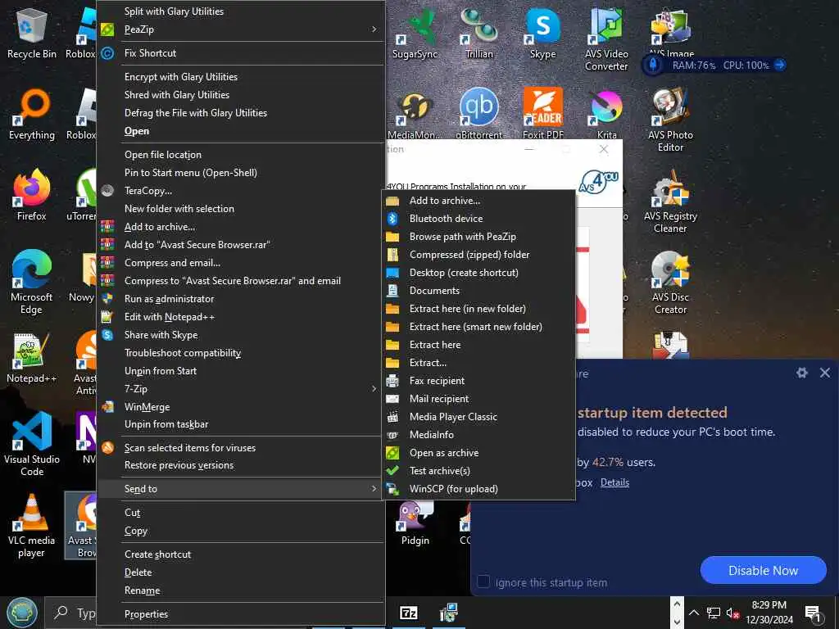Choose Edit with Notepad++

point(242,317)
